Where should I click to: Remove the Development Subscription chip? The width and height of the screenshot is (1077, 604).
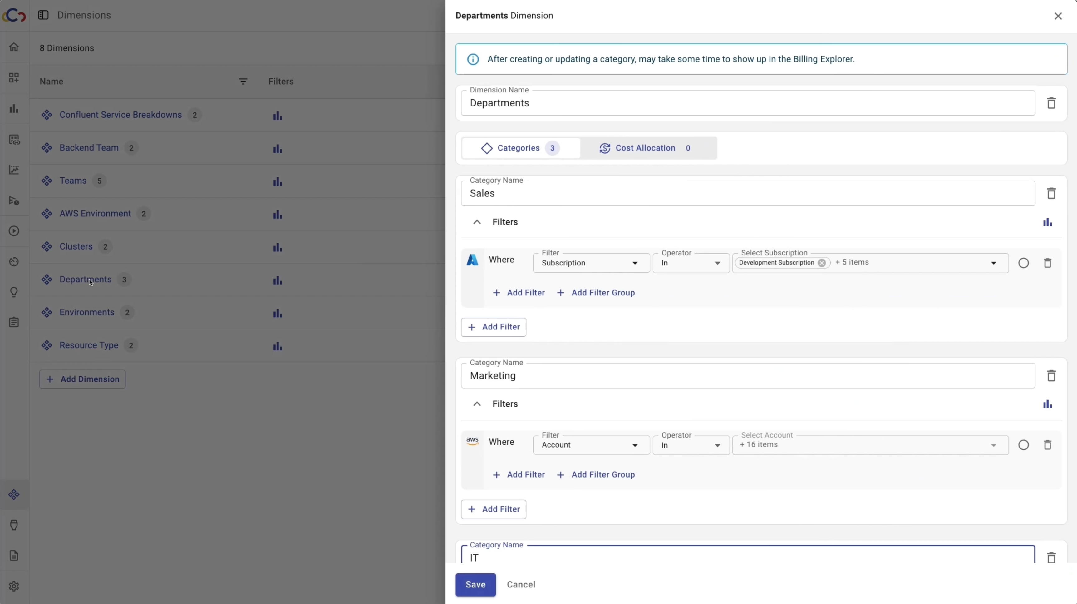[x=822, y=263]
